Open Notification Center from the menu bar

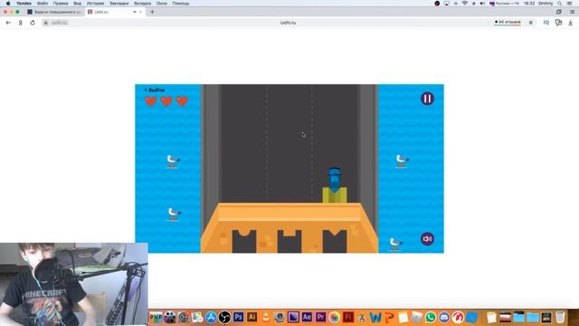(x=570, y=4)
